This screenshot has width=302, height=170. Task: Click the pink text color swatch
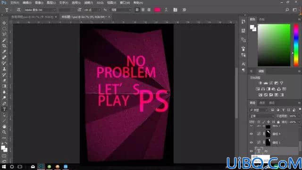(x=157, y=10)
